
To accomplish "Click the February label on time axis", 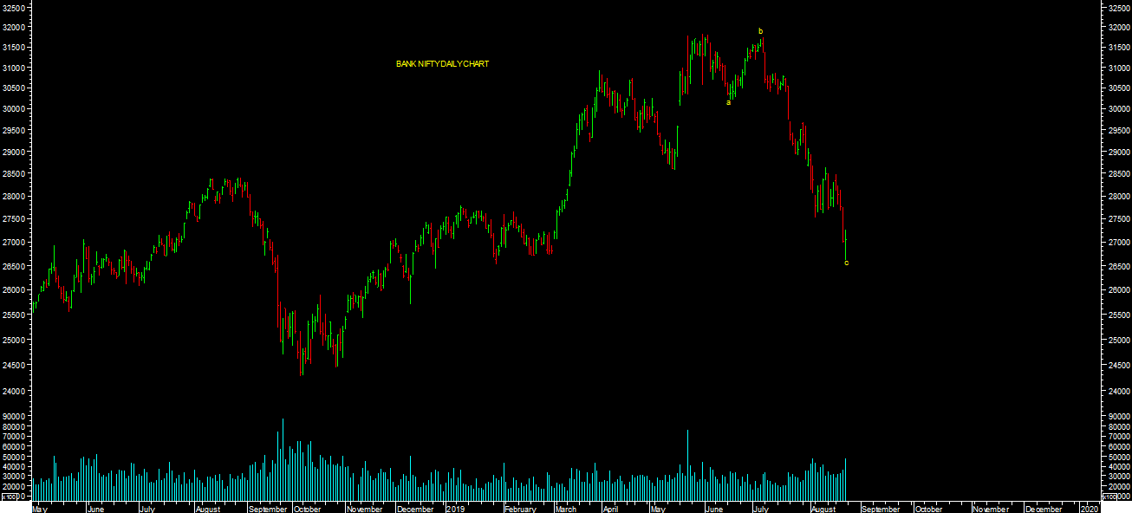I will coord(520,509).
